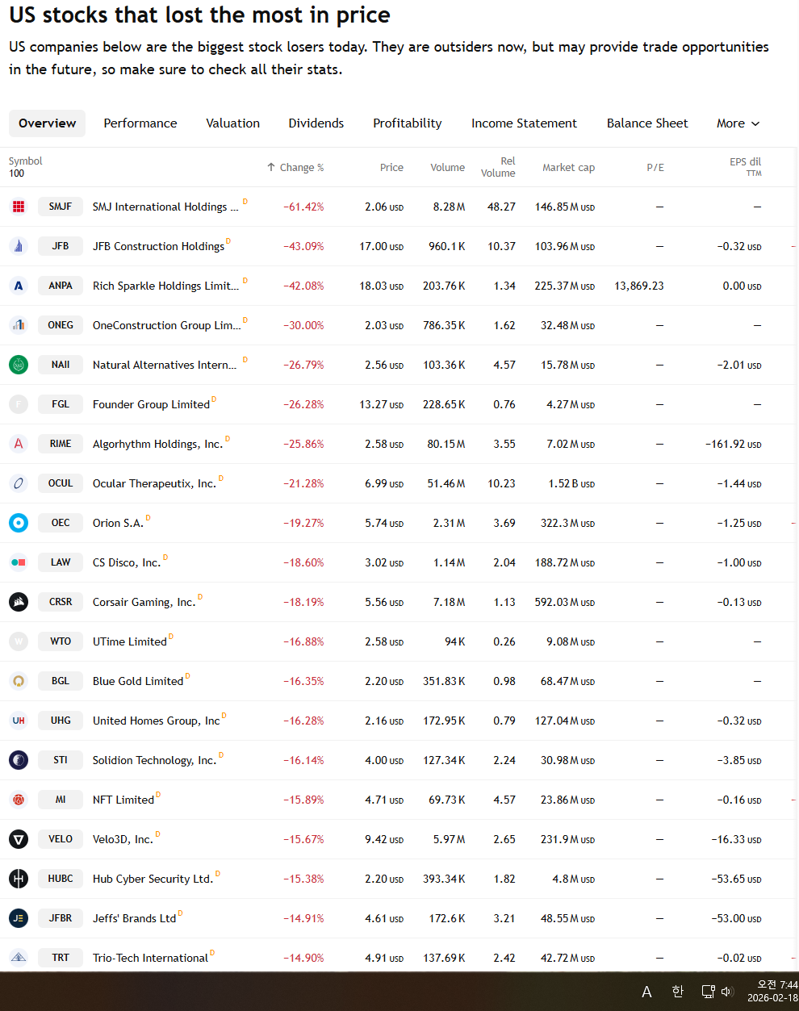
Task: Sort by the P/E column header
Action: pos(655,168)
